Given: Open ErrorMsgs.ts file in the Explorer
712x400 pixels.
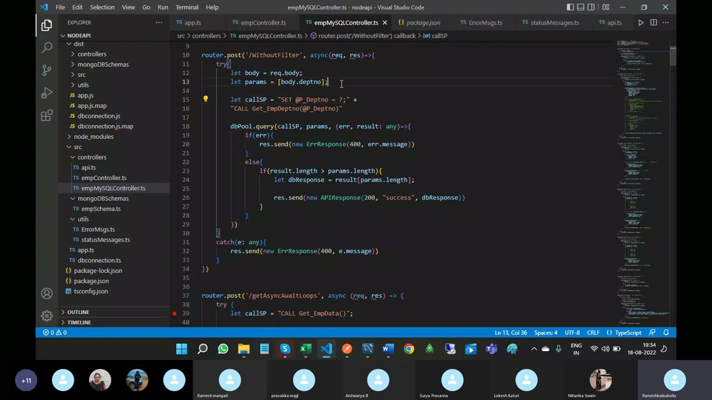Looking at the screenshot, I should click(x=98, y=229).
